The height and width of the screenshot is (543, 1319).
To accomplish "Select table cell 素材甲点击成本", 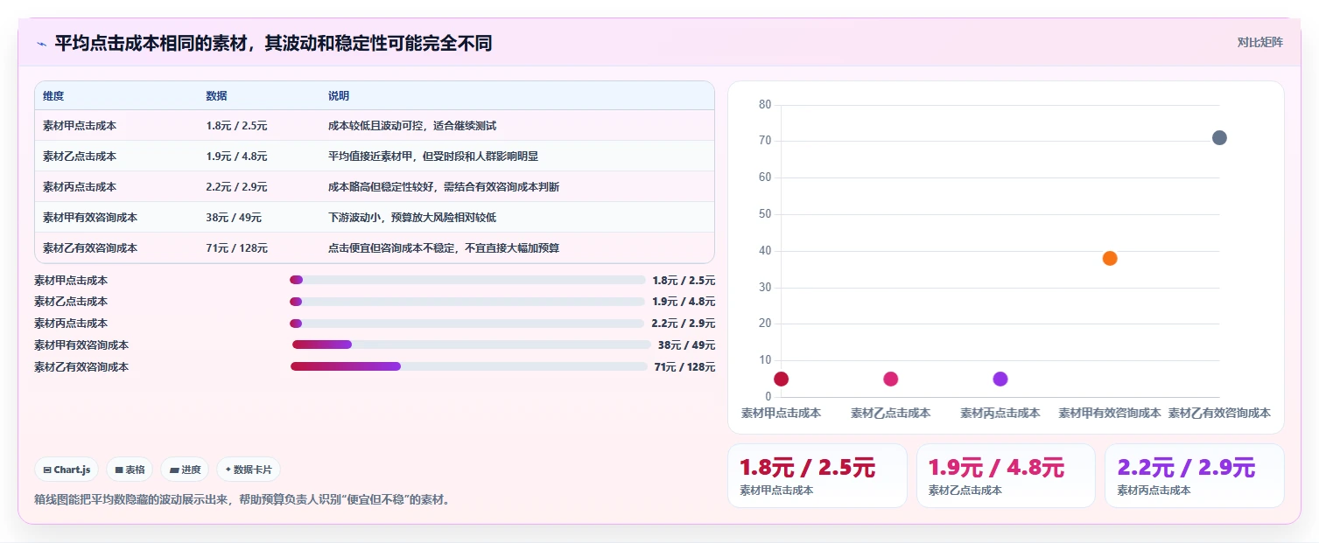I will 80,126.
